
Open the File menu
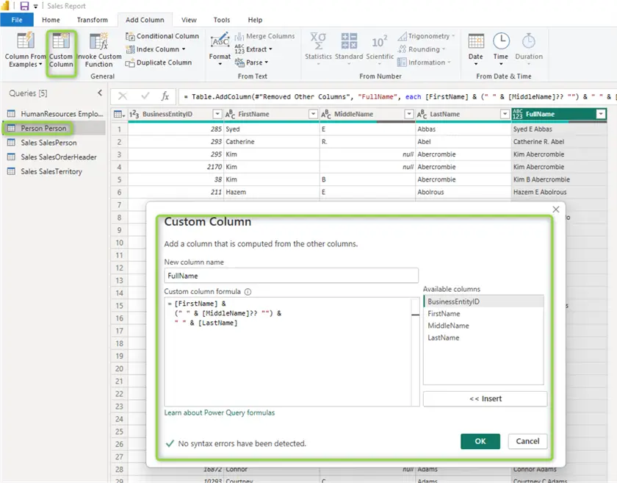[x=17, y=20]
